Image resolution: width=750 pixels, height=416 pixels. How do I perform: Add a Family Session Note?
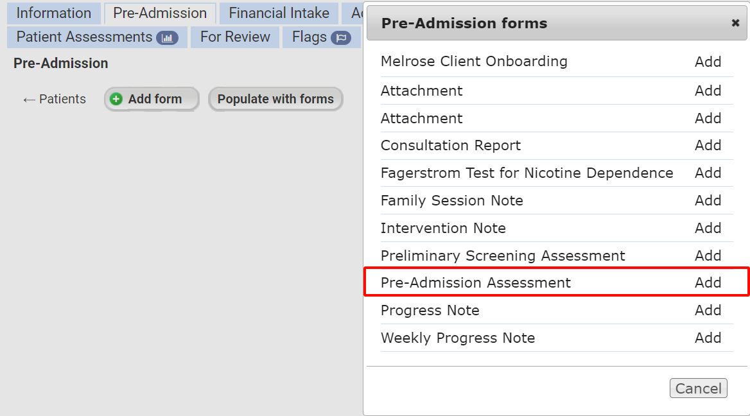click(708, 200)
